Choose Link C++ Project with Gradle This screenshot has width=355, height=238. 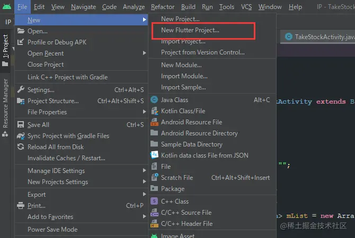(x=82, y=77)
